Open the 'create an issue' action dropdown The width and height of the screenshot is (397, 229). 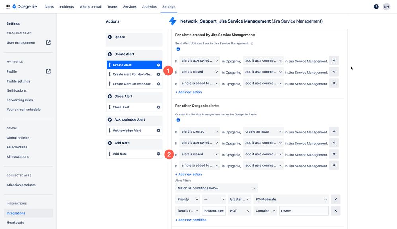(263, 131)
